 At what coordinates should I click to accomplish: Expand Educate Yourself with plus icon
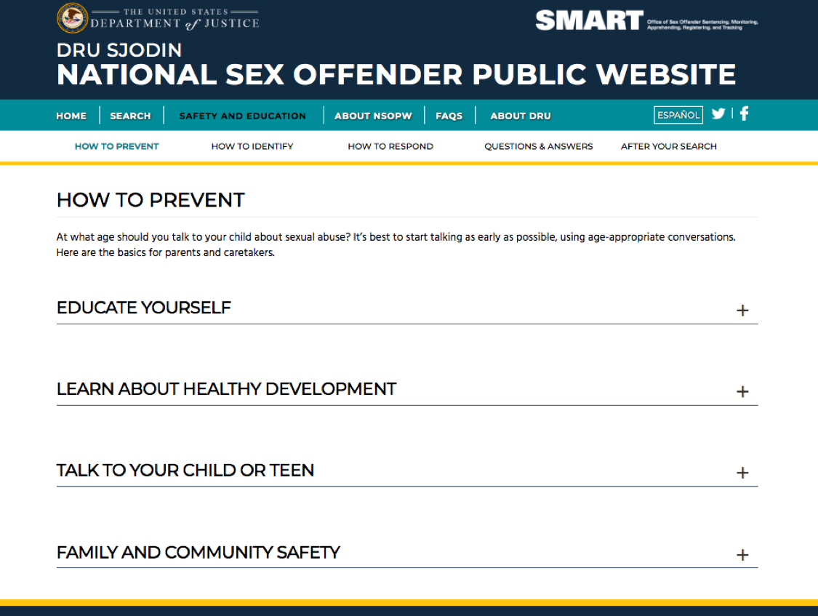(742, 311)
